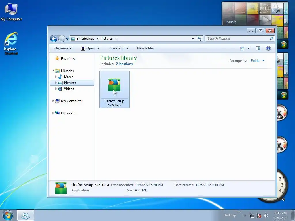The height and width of the screenshot is (221, 295).
Task: Open the Arrange by Folder dropdown
Action: tap(258, 61)
